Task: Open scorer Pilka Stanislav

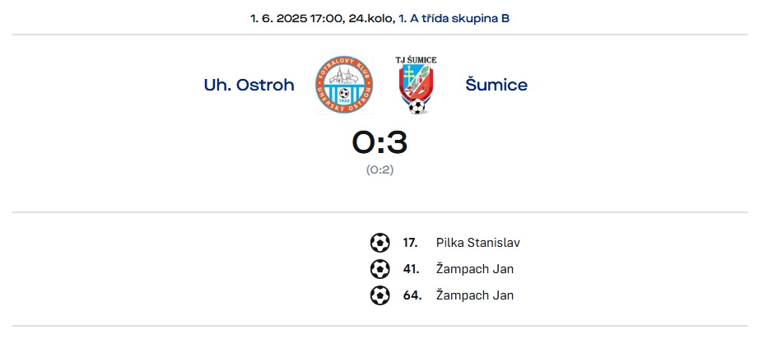Action: pyautogui.click(x=477, y=243)
